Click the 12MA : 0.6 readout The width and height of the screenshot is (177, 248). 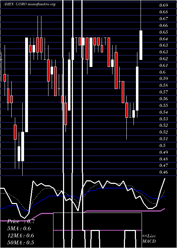point(21,235)
